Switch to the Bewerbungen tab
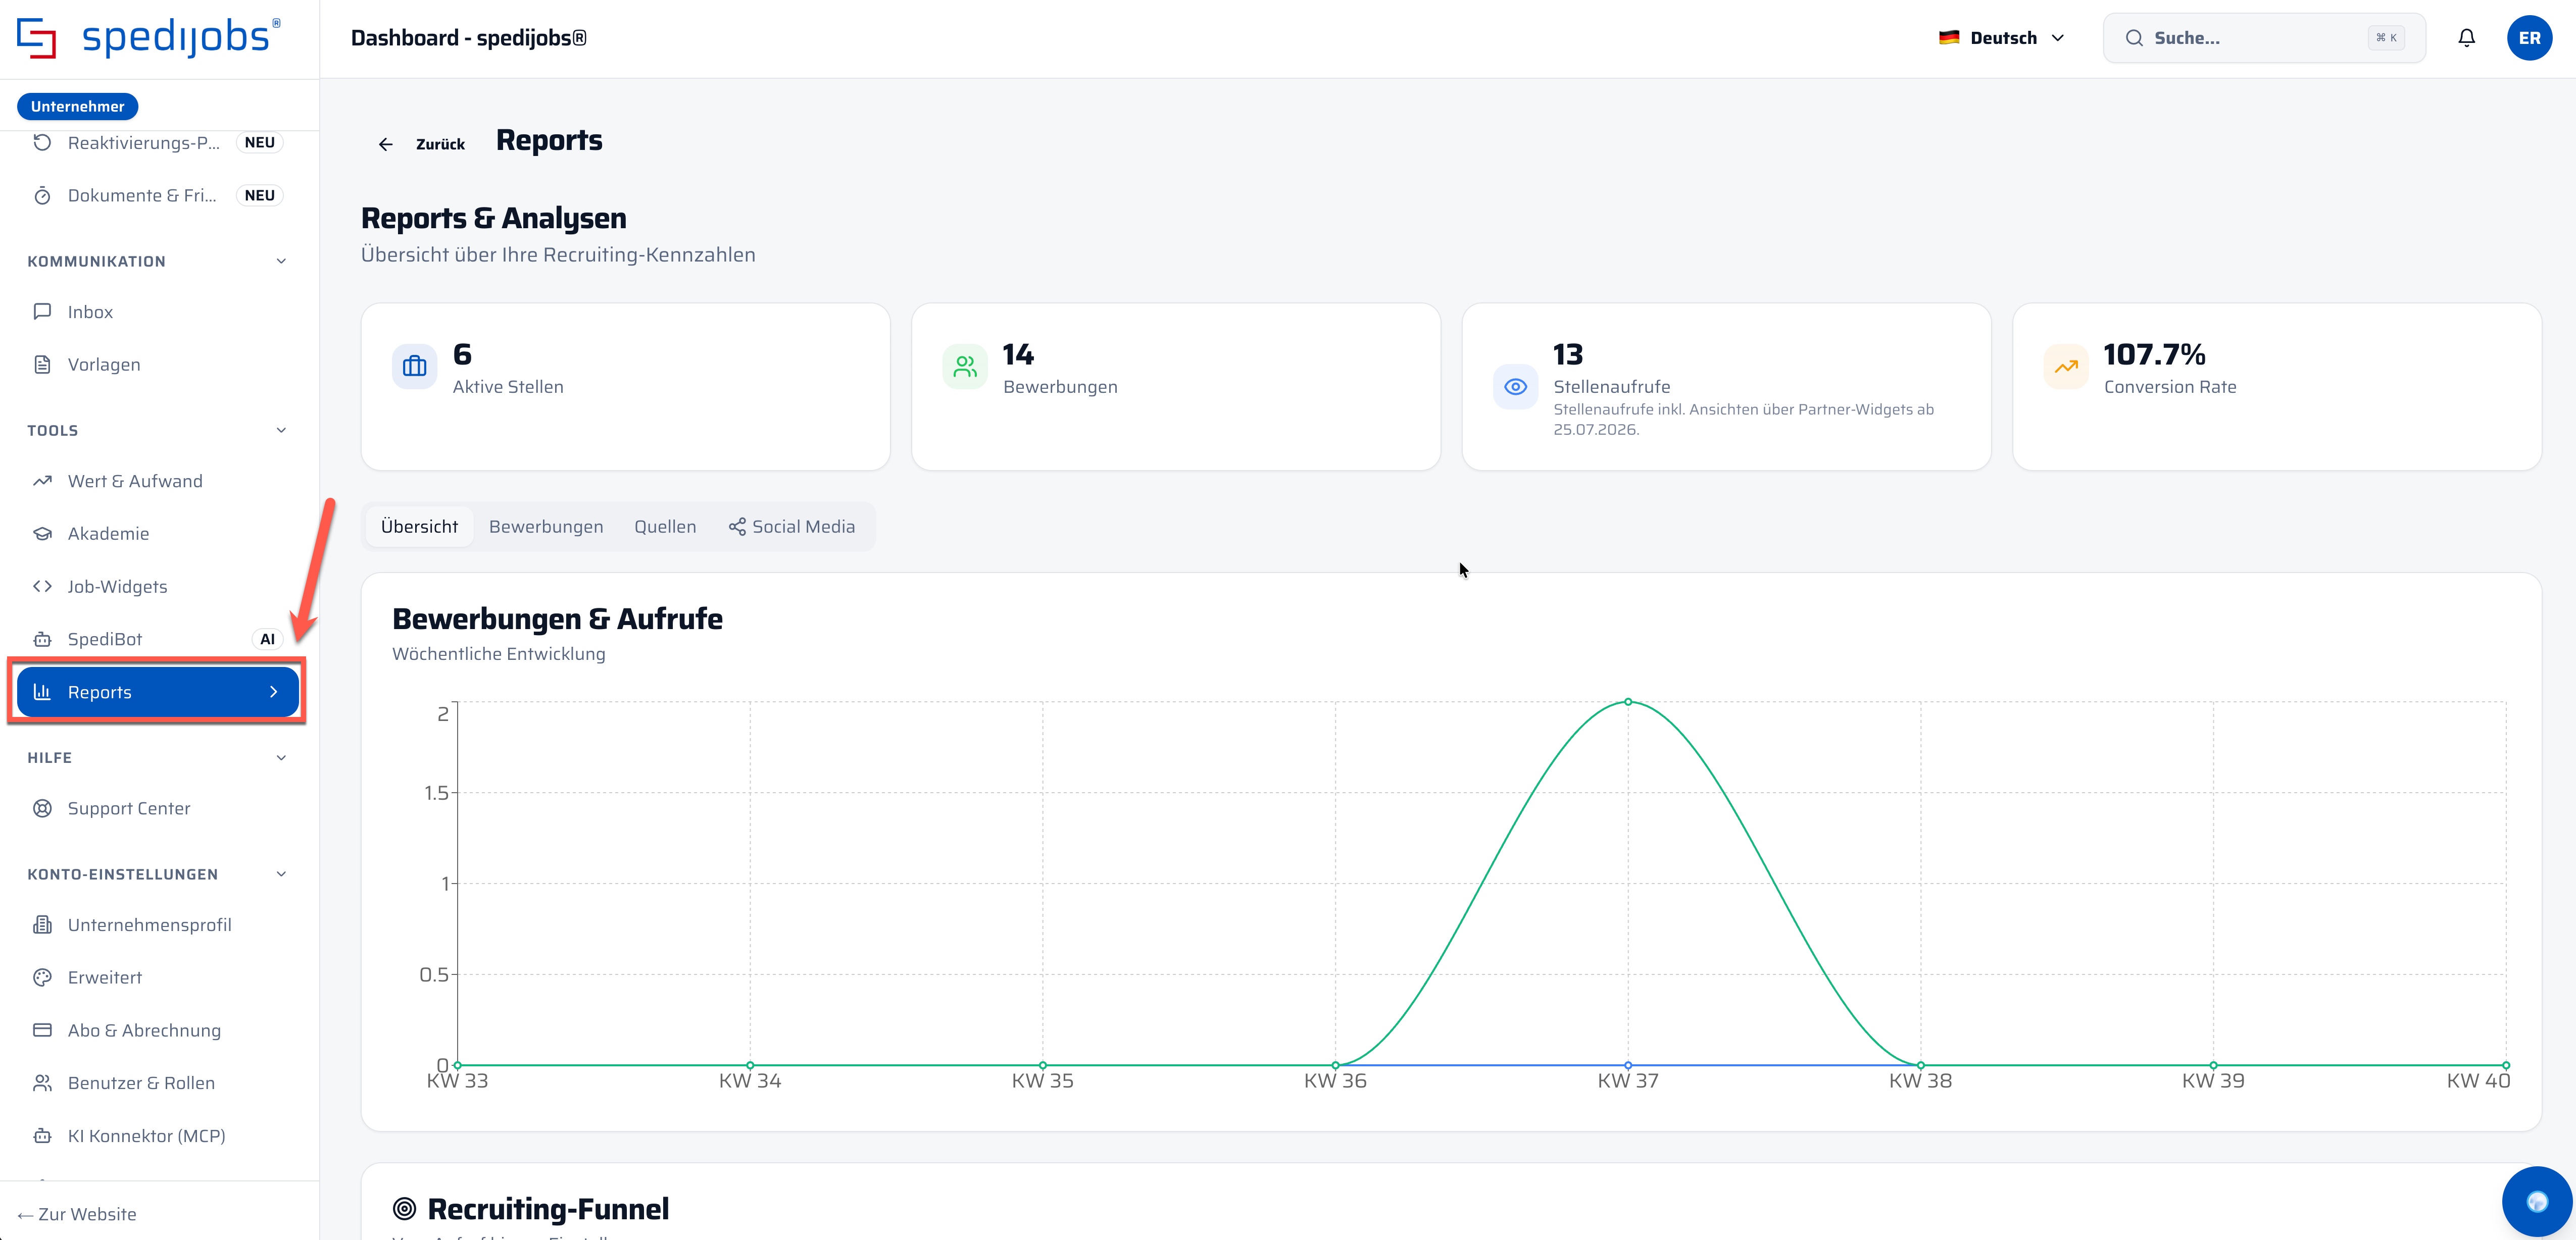Image resolution: width=2576 pixels, height=1240 pixels. click(x=546, y=527)
